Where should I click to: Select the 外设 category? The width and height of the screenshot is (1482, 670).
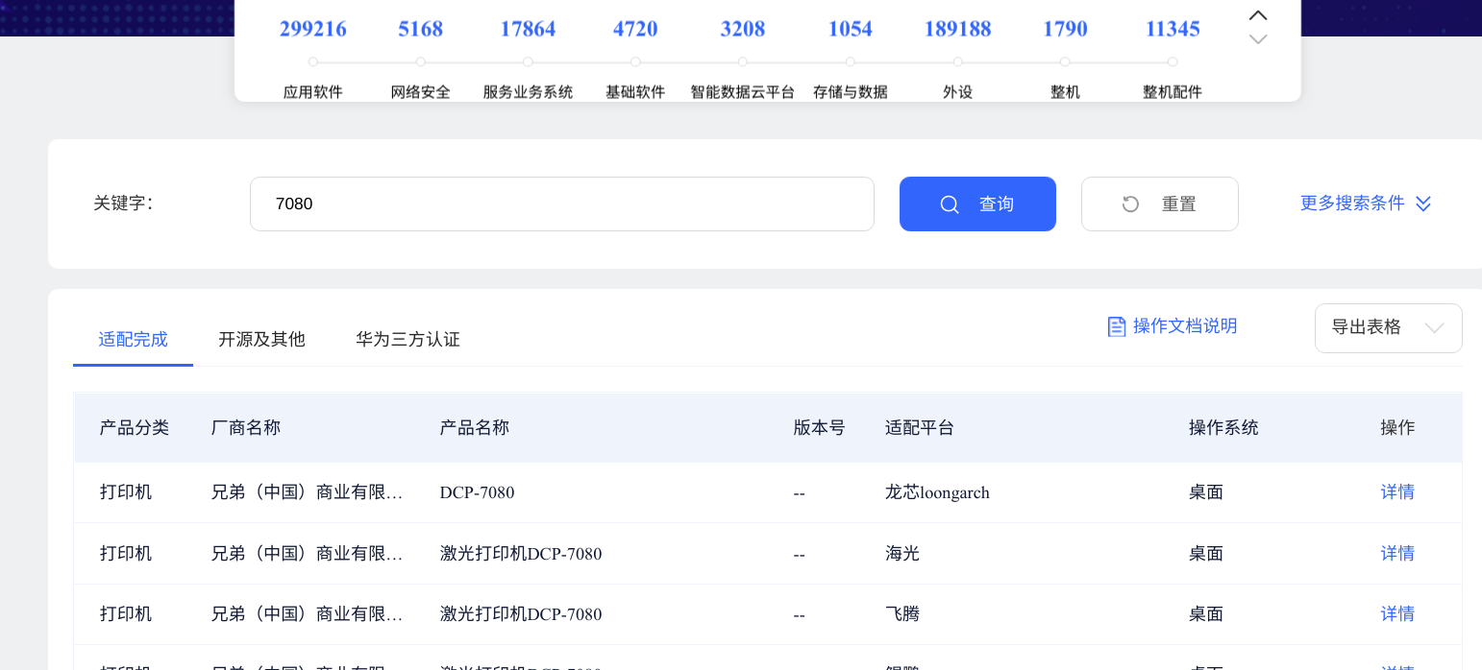coord(958,92)
